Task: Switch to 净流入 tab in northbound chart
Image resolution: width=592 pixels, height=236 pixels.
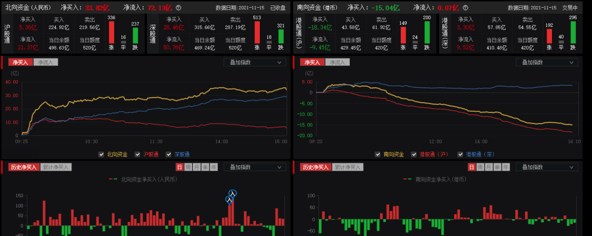Action: pos(45,63)
